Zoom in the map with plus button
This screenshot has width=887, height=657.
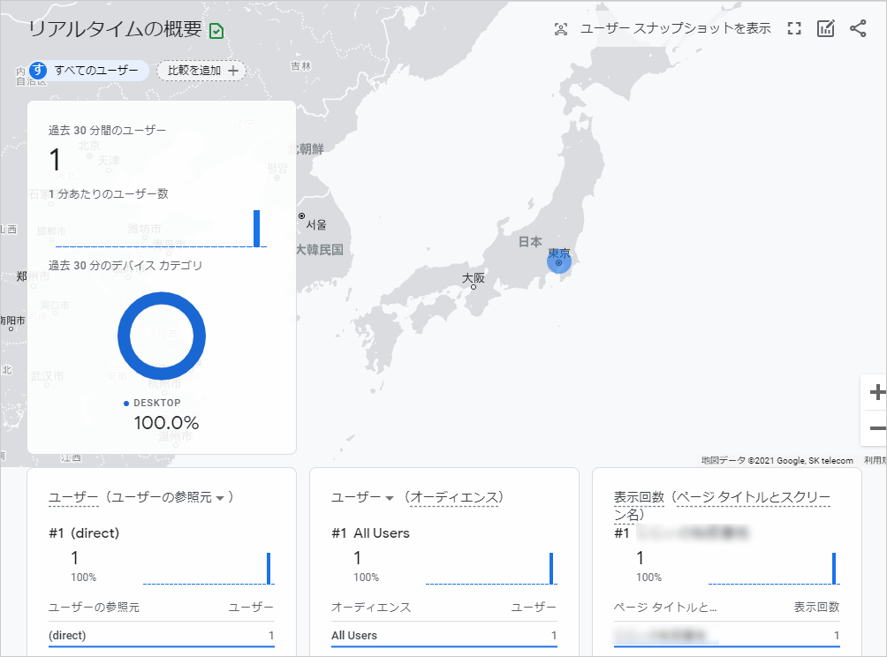click(x=876, y=392)
